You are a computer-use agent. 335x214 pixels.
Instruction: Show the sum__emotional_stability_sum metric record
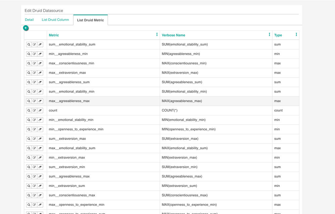coord(29,44)
